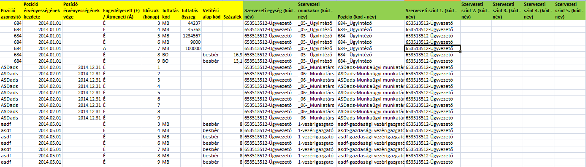Image resolution: width=586 pixels, height=167 pixels.
Task: Select the 'Juttatás összeg' header cell
Action: click(191, 10)
